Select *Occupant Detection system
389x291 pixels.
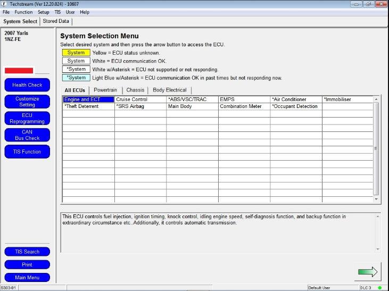pyautogui.click(x=296, y=106)
